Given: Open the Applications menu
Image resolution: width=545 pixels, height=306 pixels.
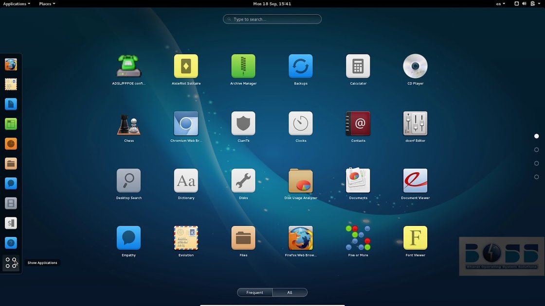Looking at the screenshot, I should [16, 3].
